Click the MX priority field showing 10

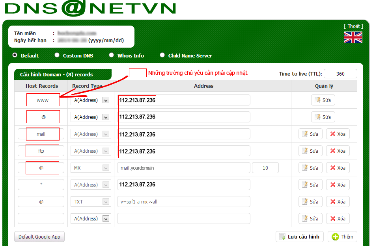[265, 168]
